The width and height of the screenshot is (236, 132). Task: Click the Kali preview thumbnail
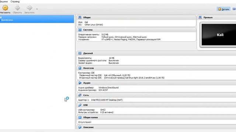point(219,34)
